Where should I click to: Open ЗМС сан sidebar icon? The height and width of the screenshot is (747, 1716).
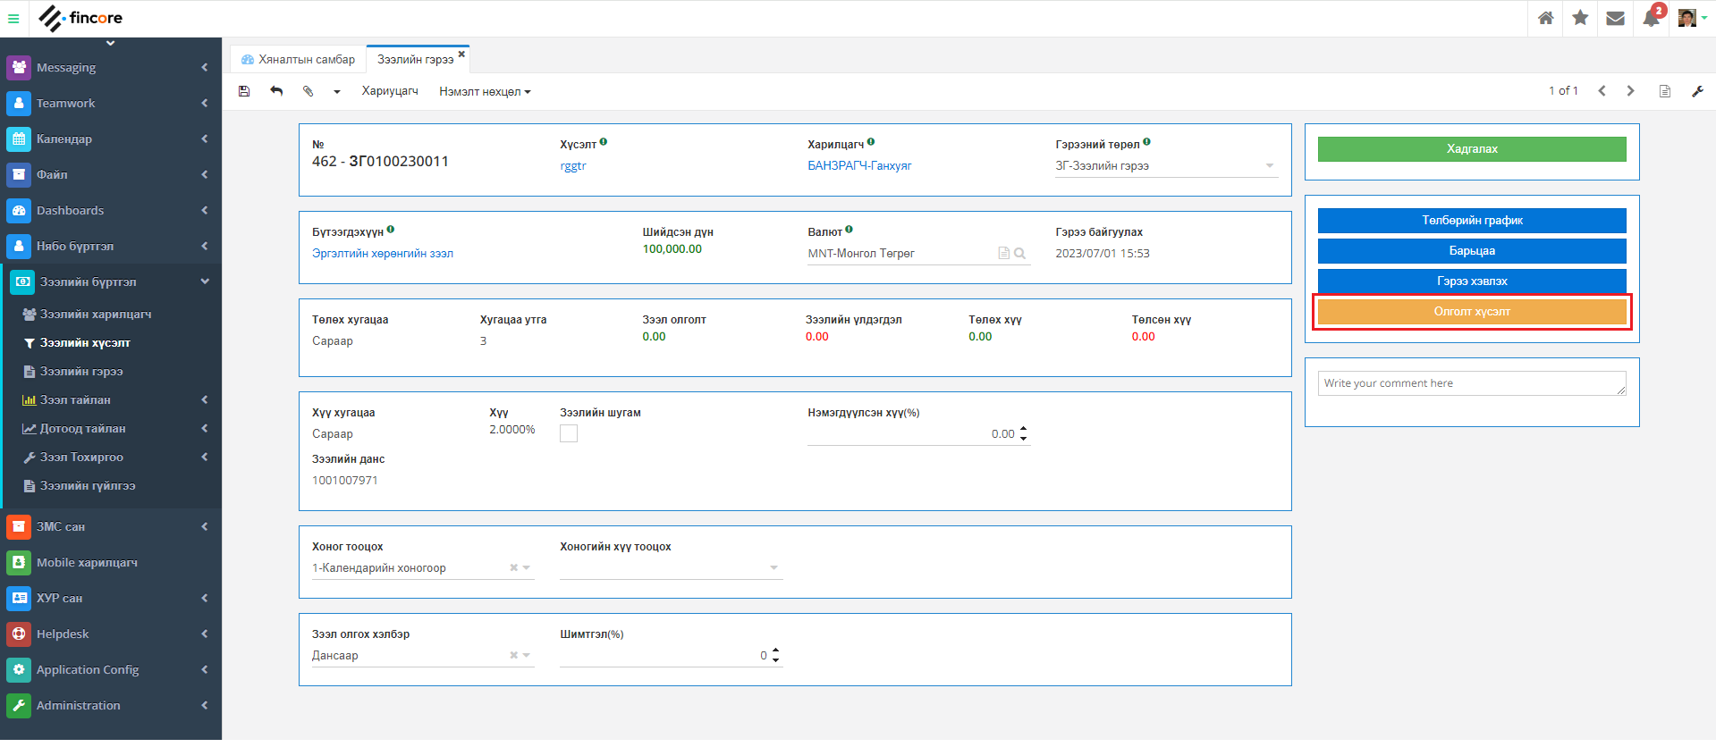(x=19, y=527)
